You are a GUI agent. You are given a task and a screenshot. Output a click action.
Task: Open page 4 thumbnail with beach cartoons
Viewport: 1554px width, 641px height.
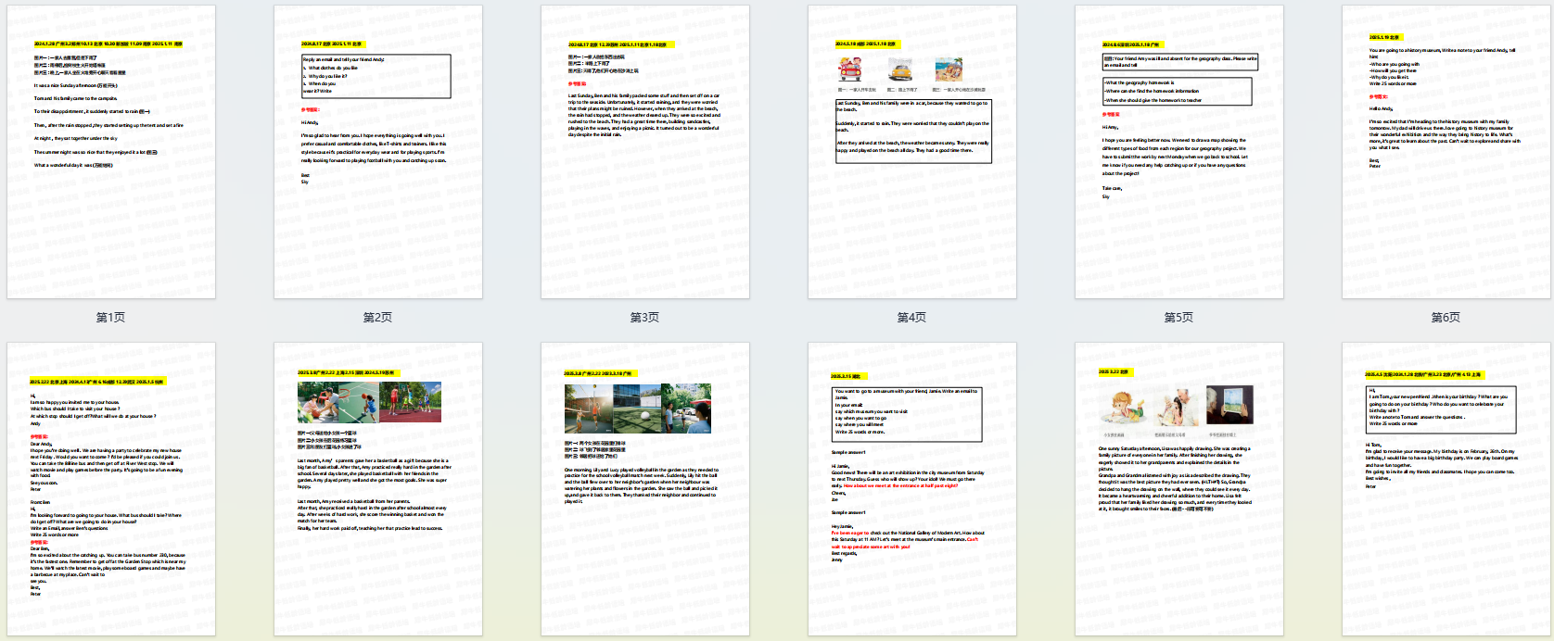(x=912, y=152)
